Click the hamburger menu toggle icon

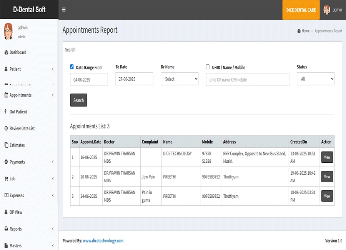(64, 10)
